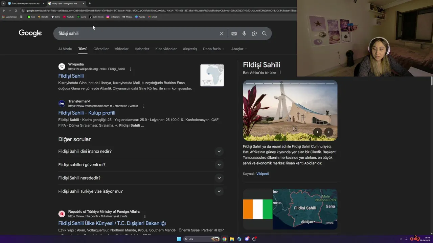The height and width of the screenshot is (243, 433).
Task: Open the Instagram bookmark
Action: [113, 17]
